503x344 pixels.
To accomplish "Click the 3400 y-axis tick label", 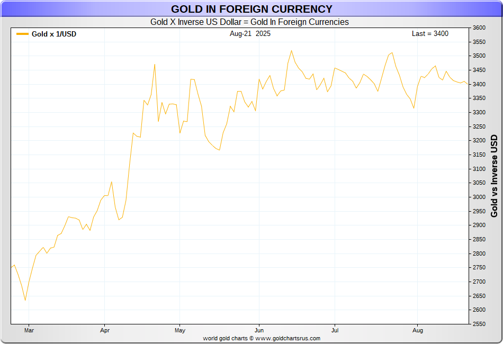I will pos(479,84).
